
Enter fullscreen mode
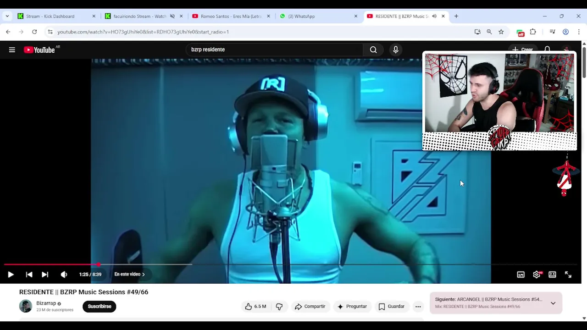(568, 274)
